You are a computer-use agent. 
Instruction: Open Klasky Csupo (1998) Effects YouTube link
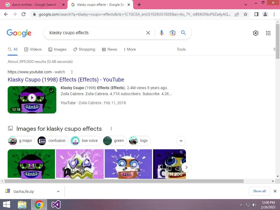coord(66,80)
